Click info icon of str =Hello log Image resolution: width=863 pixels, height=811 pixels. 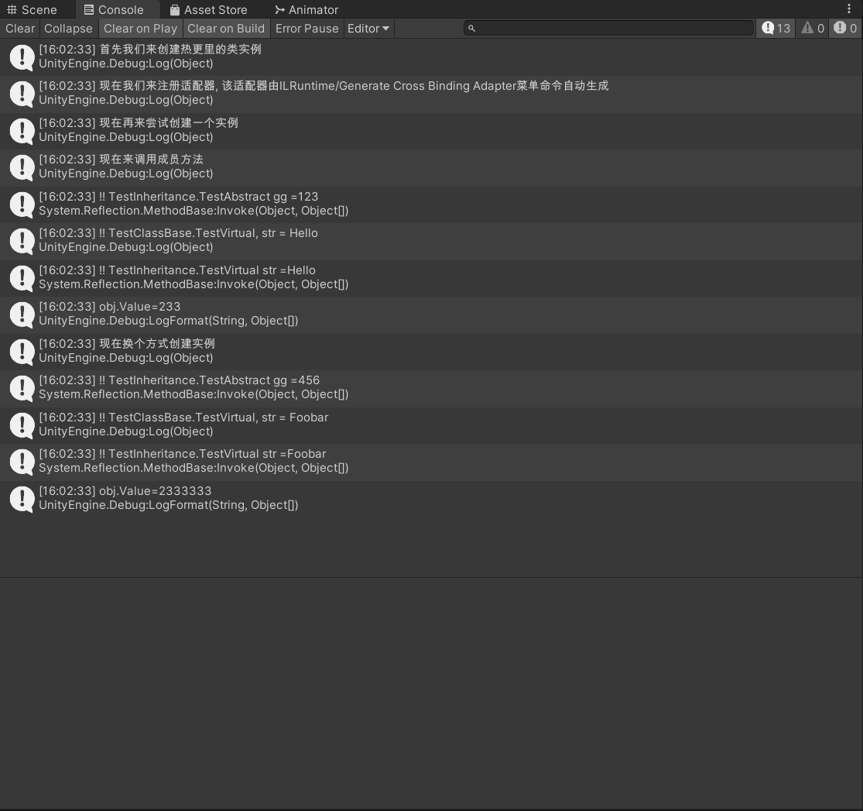click(22, 278)
